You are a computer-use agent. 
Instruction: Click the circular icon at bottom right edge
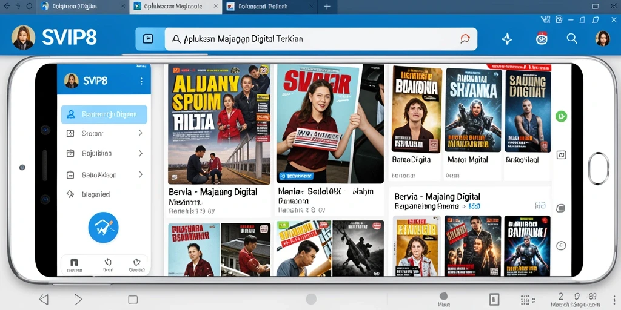(x=561, y=246)
